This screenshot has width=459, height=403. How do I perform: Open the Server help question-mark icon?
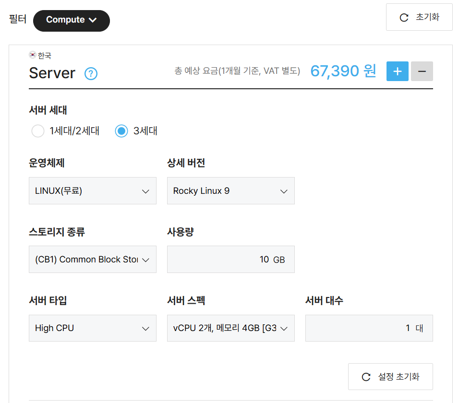point(91,74)
